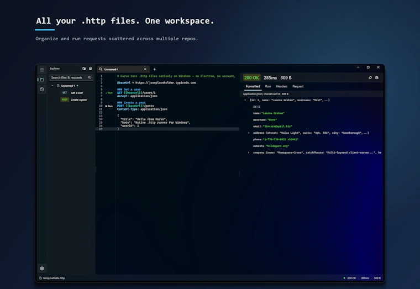Open settings via the gear icon
The image size is (420, 289).
(x=42, y=268)
